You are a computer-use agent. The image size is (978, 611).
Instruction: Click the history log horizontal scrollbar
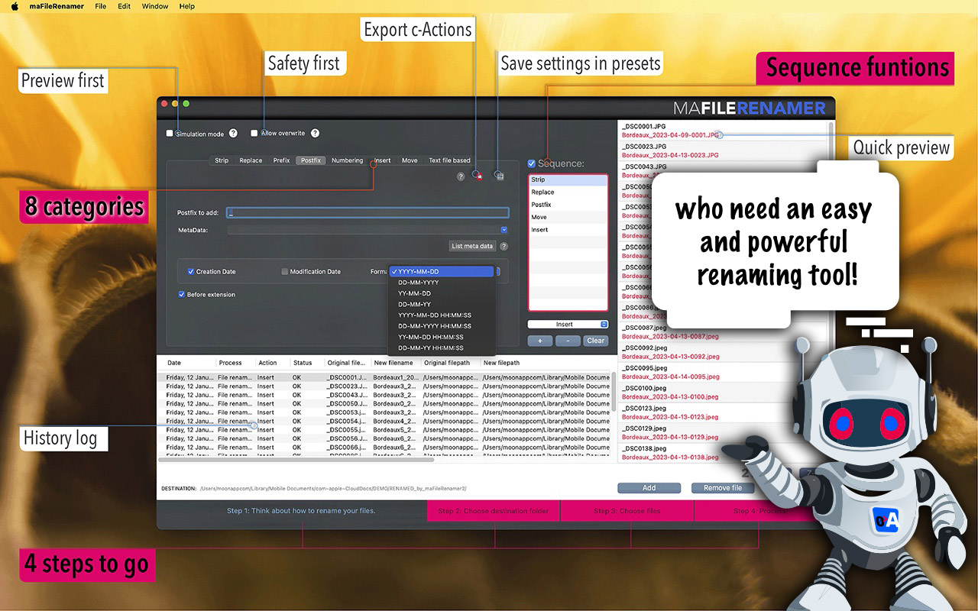pyautogui.click(x=296, y=460)
